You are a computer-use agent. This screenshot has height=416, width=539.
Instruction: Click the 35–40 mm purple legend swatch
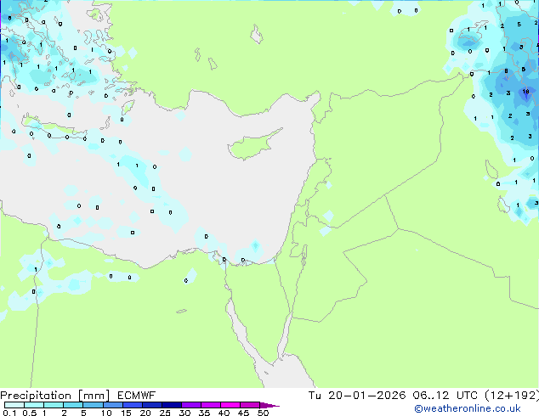coord(211,405)
